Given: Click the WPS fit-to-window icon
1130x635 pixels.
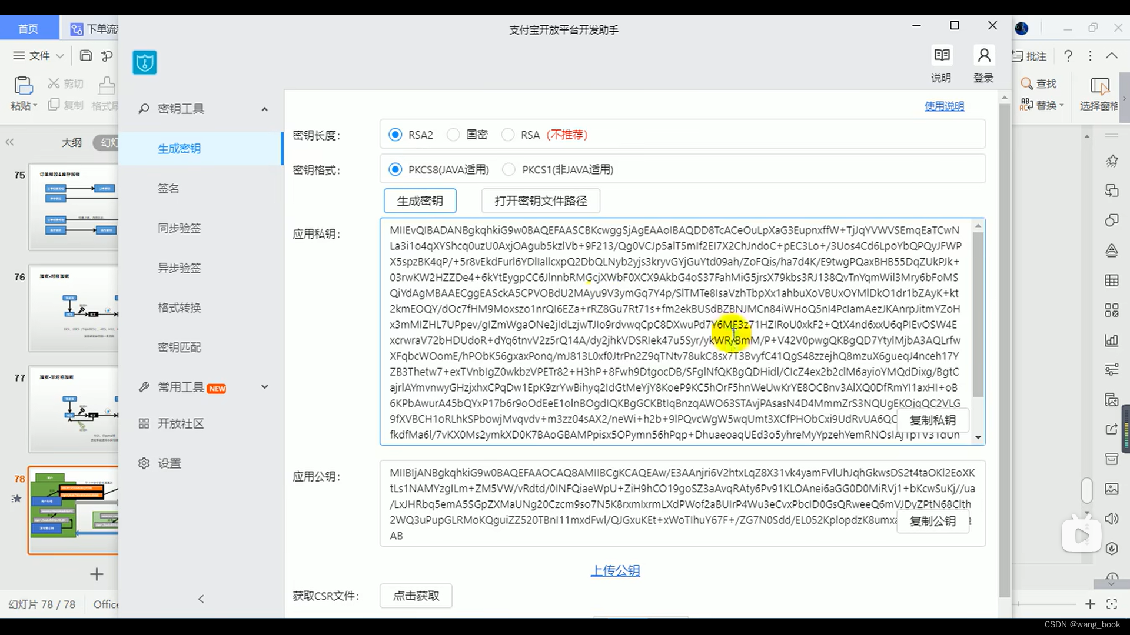Looking at the screenshot, I should [x=1112, y=604].
